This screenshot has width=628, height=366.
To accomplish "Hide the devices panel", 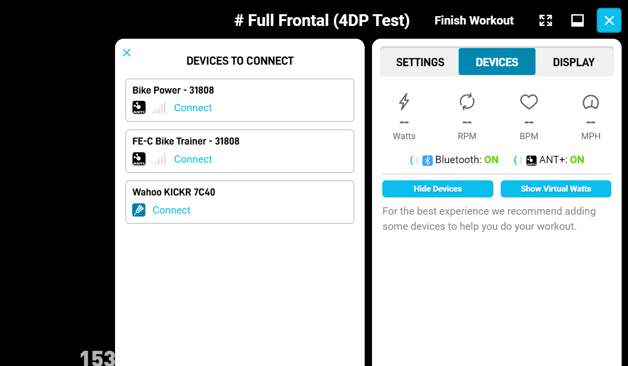I will click(437, 189).
